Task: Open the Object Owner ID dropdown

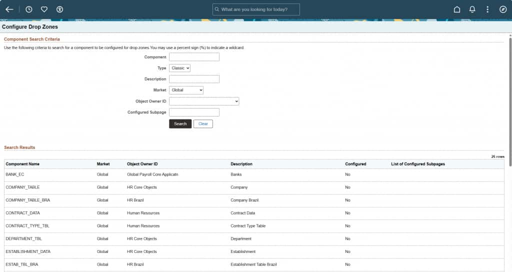Action: pyautogui.click(x=204, y=101)
